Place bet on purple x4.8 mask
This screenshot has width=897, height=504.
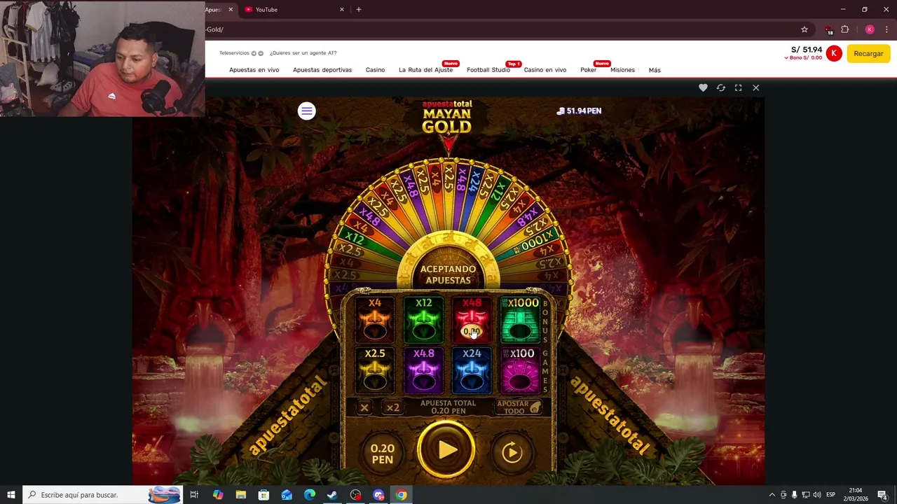(423, 370)
